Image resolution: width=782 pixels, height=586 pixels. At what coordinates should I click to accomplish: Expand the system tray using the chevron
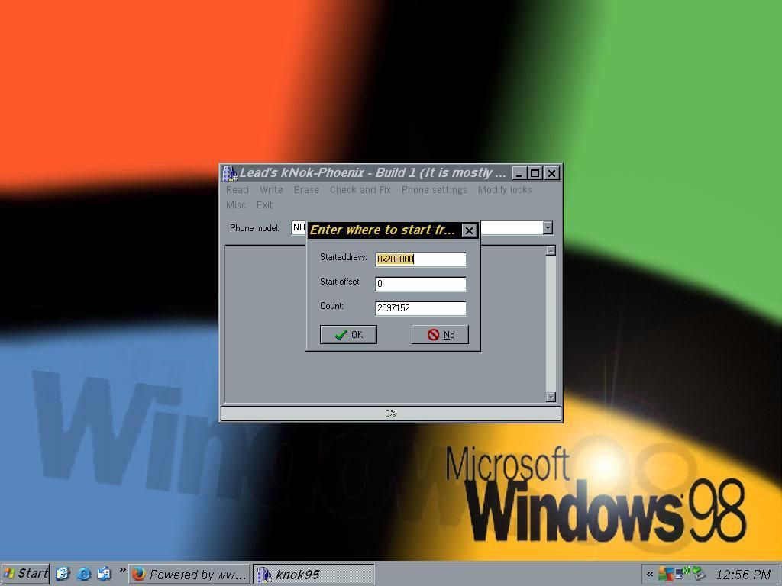[650, 575]
